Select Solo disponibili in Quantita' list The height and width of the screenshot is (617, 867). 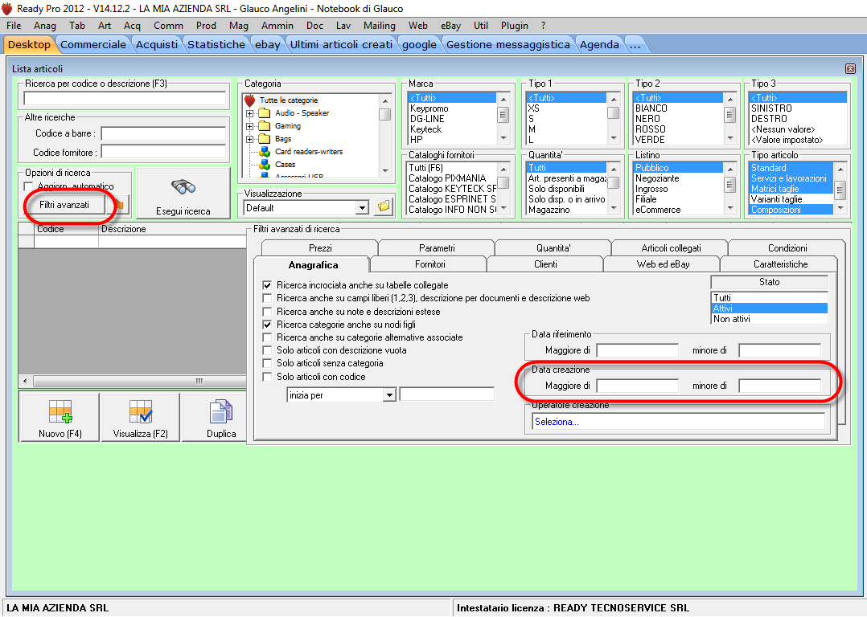566,189
